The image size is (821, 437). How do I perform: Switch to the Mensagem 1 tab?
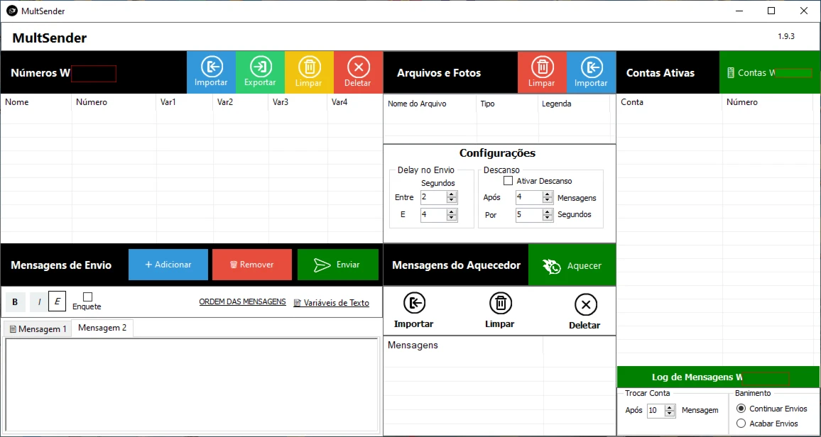tap(38, 329)
